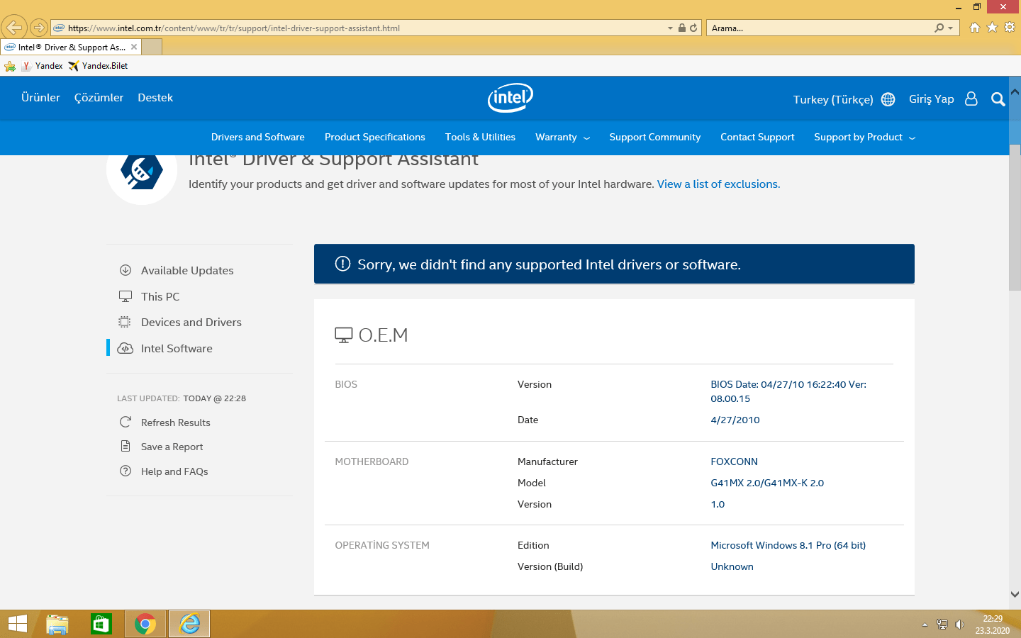The height and width of the screenshot is (638, 1021).
Task: Click the user account profile icon
Action: click(x=971, y=99)
